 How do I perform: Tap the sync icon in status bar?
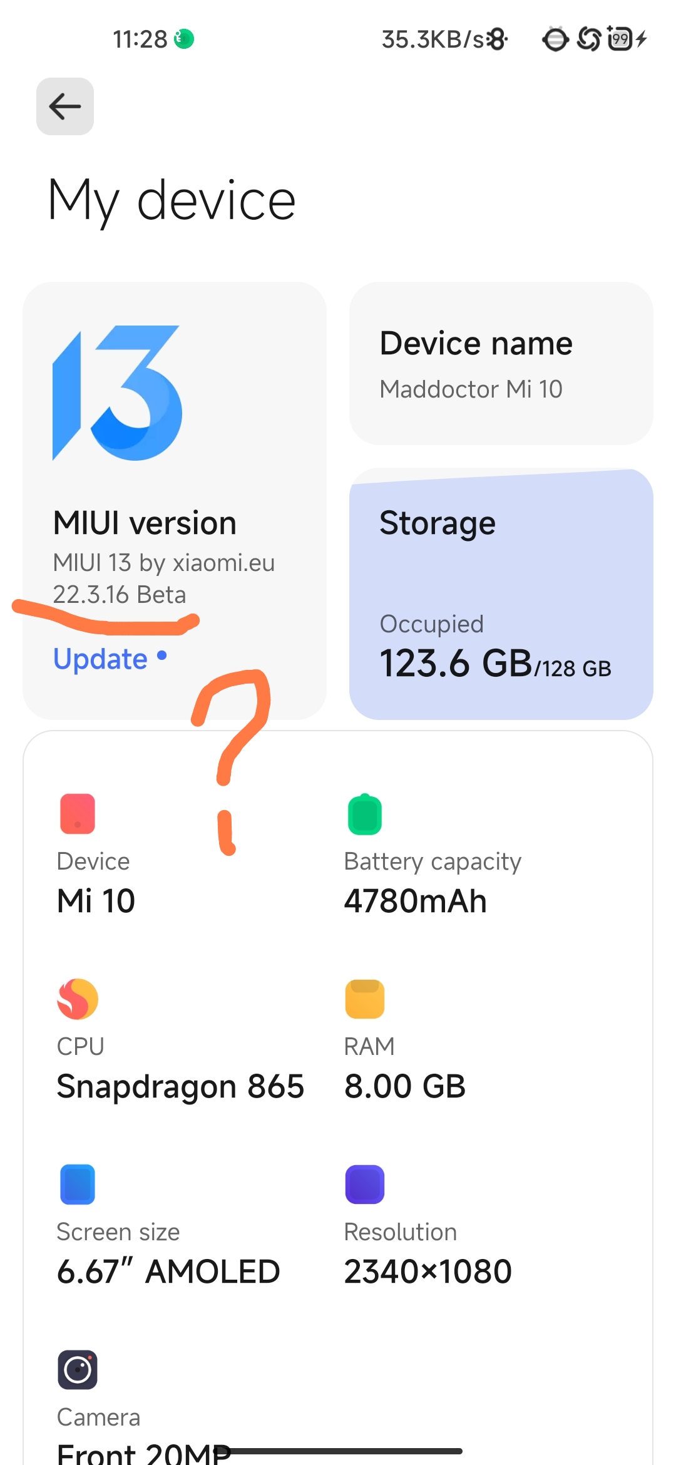click(589, 39)
